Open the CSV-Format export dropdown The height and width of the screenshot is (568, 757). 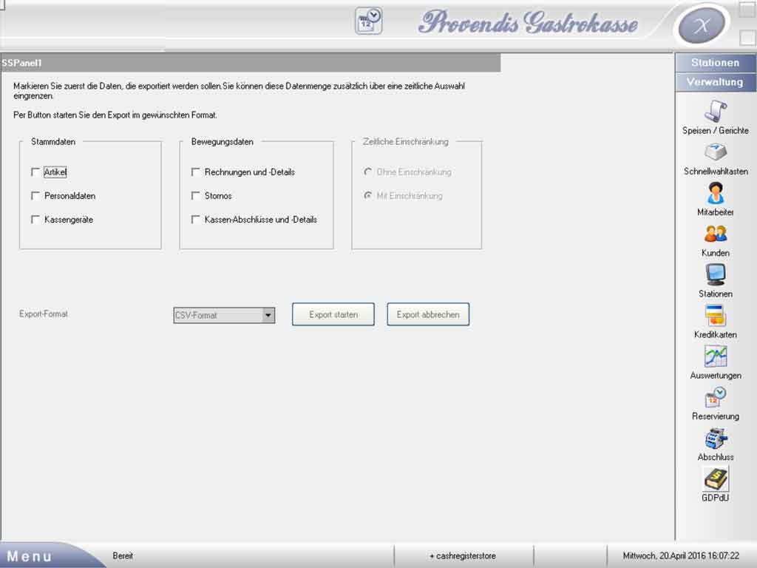pyautogui.click(x=224, y=315)
